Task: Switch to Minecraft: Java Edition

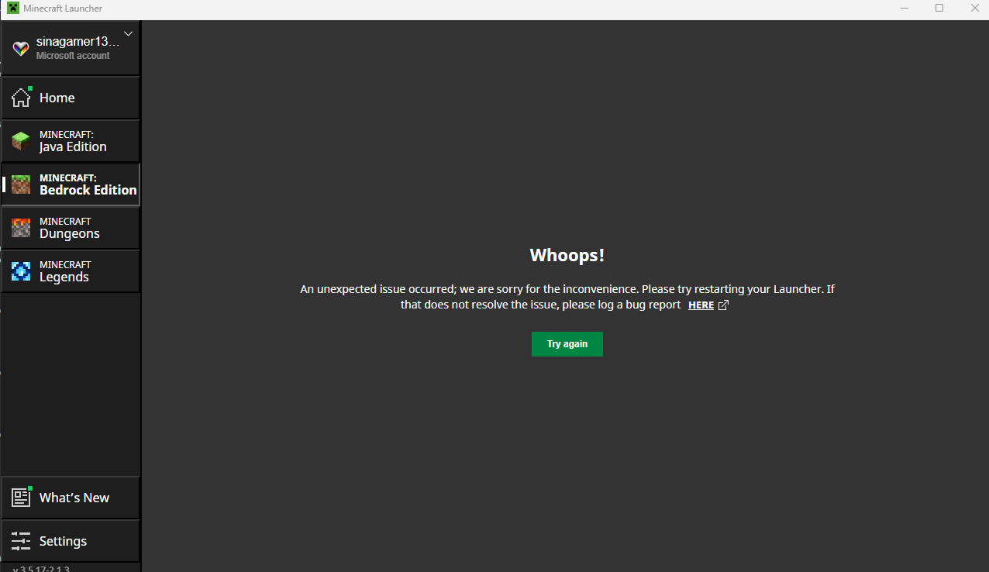Action: click(x=71, y=141)
